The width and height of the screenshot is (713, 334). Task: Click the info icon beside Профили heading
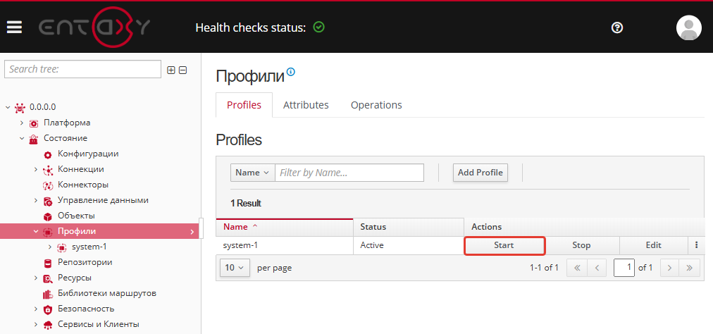(x=291, y=71)
